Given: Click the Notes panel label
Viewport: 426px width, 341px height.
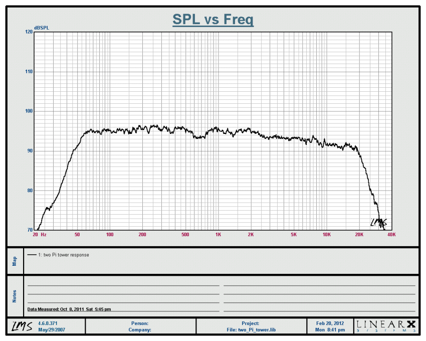Looking at the screenshot, I should 15,296.
